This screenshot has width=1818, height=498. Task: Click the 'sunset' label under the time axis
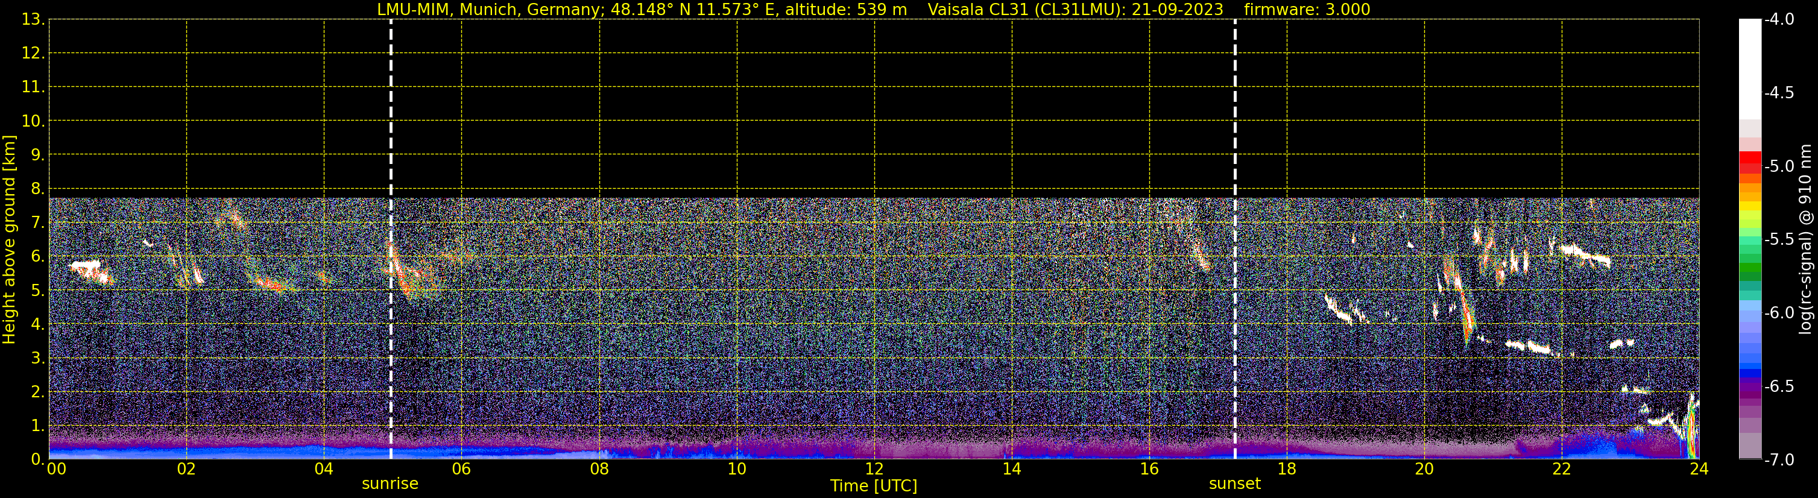pyautogui.click(x=1234, y=484)
